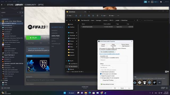Go up one folder in Explorer
This screenshot has width=170, height=95.
[75, 20]
